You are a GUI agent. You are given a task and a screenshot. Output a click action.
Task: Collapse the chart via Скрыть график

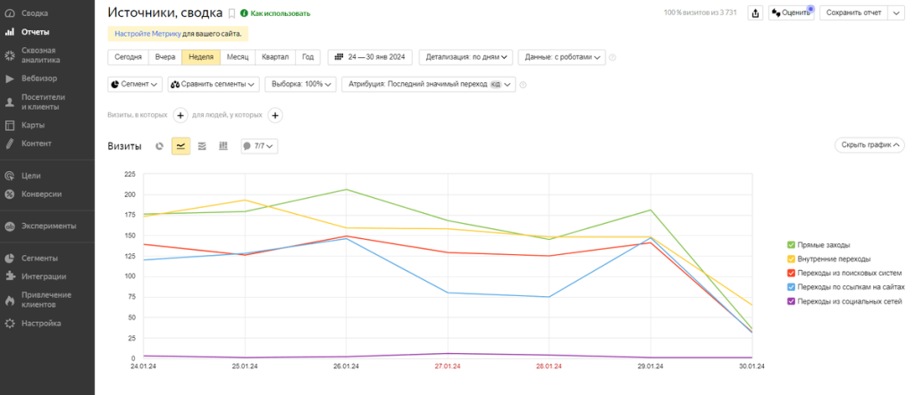869,145
